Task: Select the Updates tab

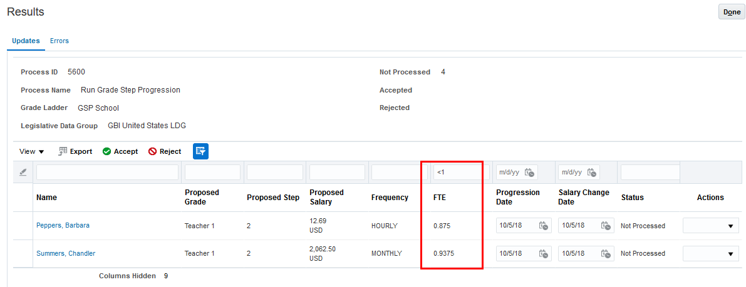Action: [x=26, y=41]
